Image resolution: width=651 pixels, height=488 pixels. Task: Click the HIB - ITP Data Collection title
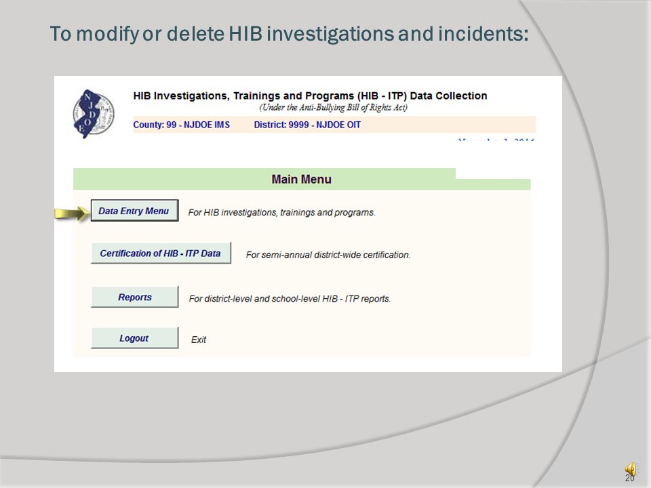click(x=310, y=96)
